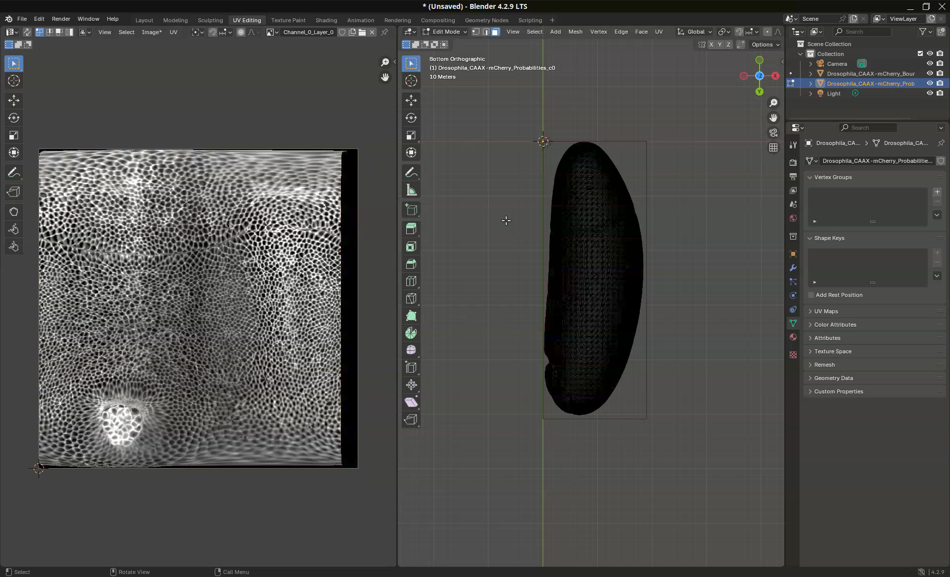Select the Measure tool in 3D viewport
Viewport: 950px width, 577px height.
pyautogui.click(x=411, y=190)
